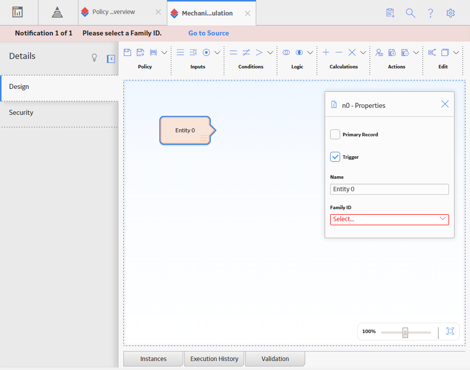Open the Validation bottom tab
470x370 pixels.
(x=275, y=359)
